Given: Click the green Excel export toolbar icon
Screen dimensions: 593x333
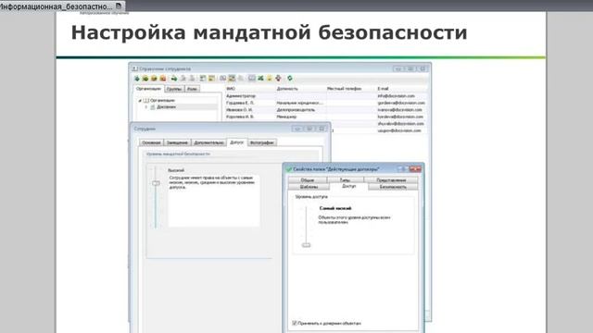Looking at the screenshot, I should pos(261,78).
